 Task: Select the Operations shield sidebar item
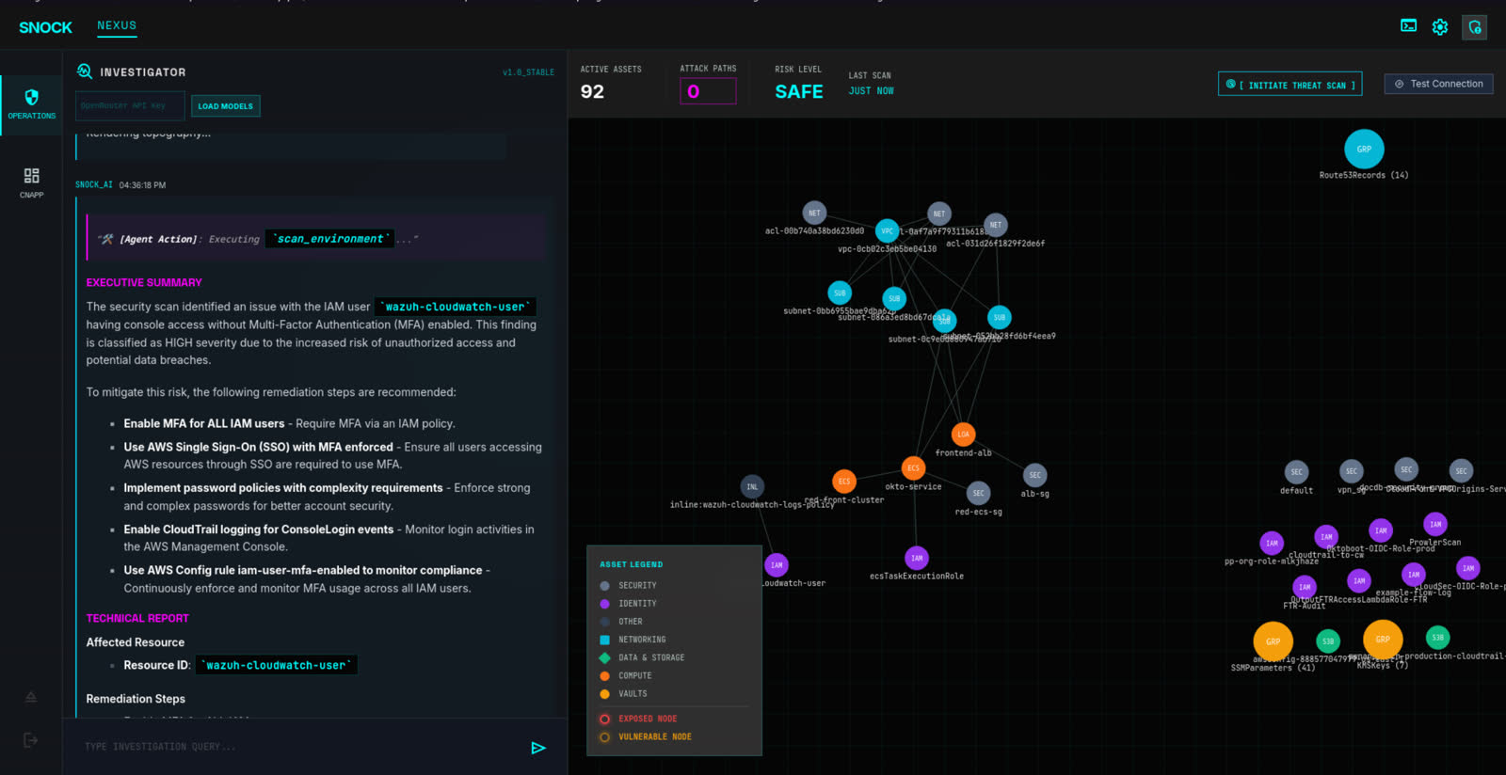click(31, 104)
